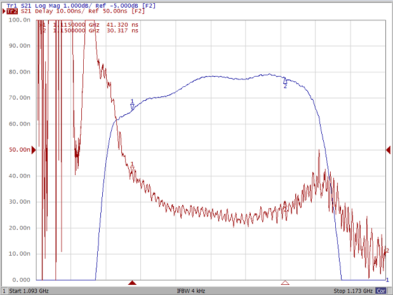Click the 100.0n top scale label

[x=19, y=20]
